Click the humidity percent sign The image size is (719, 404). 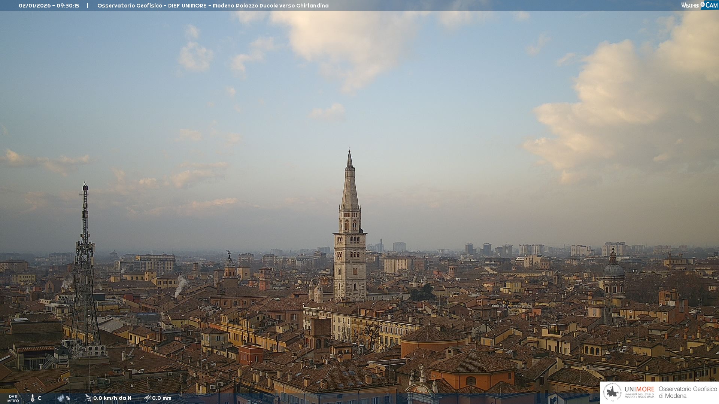68,398
